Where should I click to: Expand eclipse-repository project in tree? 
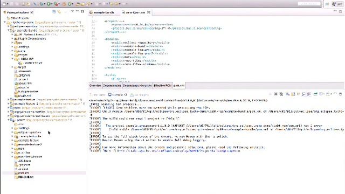coord(9,26)
